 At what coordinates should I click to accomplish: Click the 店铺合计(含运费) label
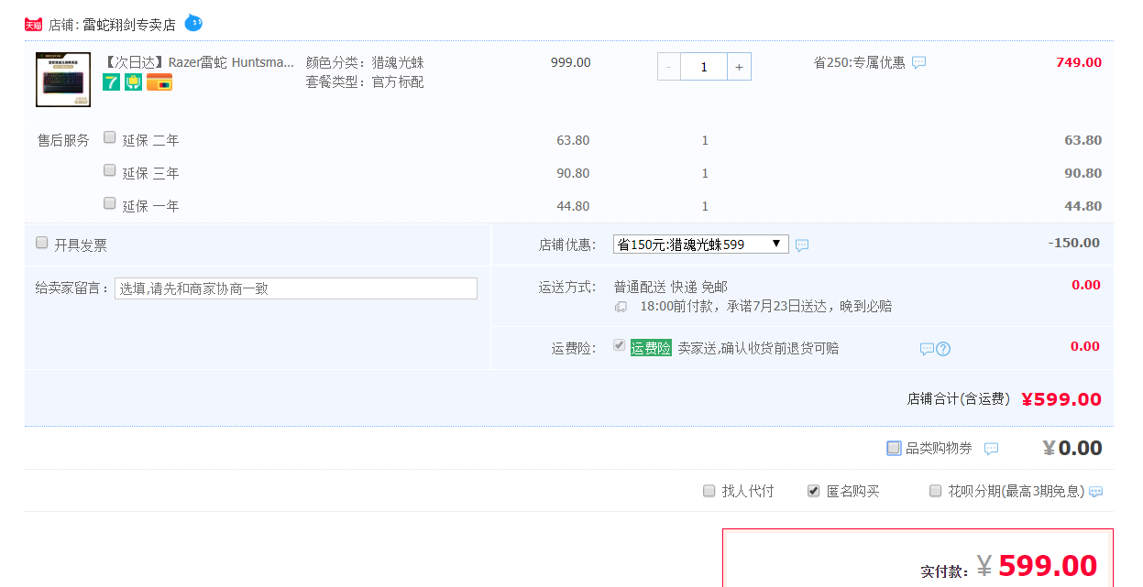tap(959, 399)
